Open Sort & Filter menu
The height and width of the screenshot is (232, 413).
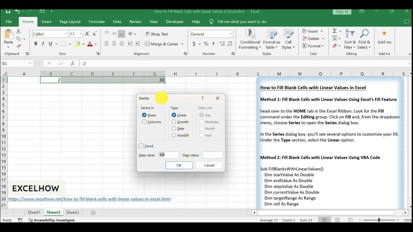click(350, 39)
